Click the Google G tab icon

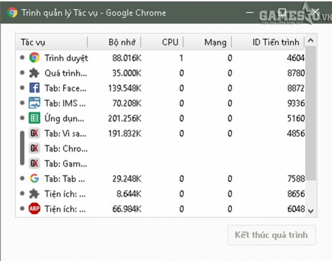pyautogui.click(x=34, y=179)
